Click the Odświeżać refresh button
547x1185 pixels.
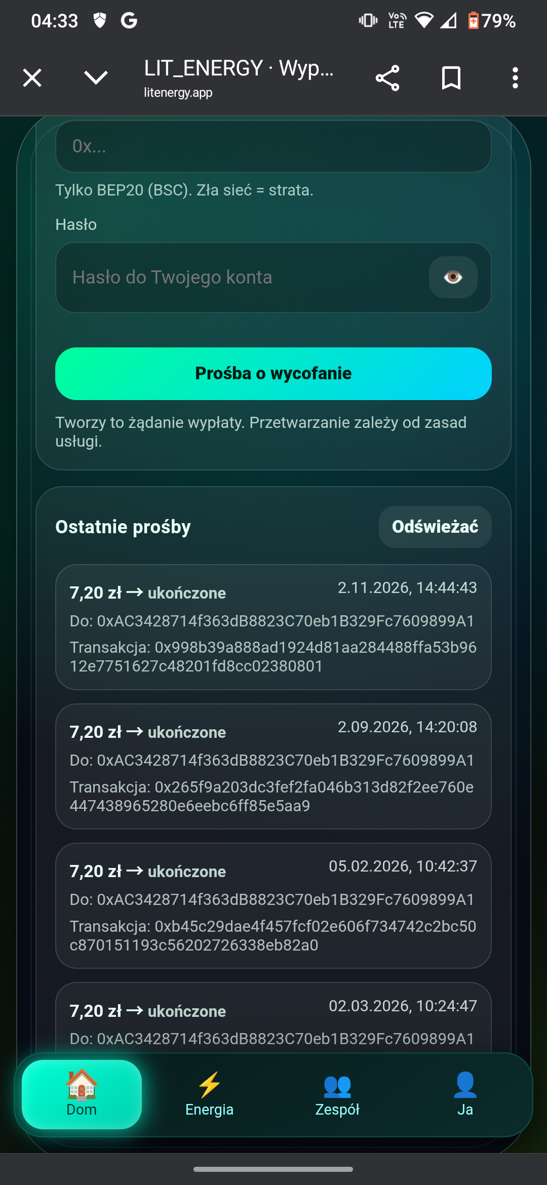(435, 527)
